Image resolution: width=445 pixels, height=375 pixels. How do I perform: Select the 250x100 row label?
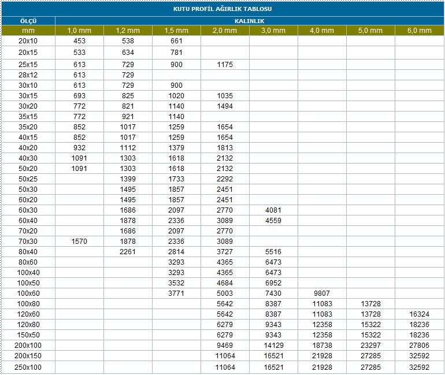tap(28, 367)
